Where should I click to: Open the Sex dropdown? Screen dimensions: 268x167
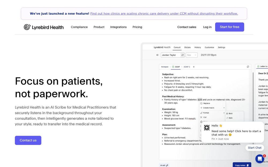tap(192, 55)
